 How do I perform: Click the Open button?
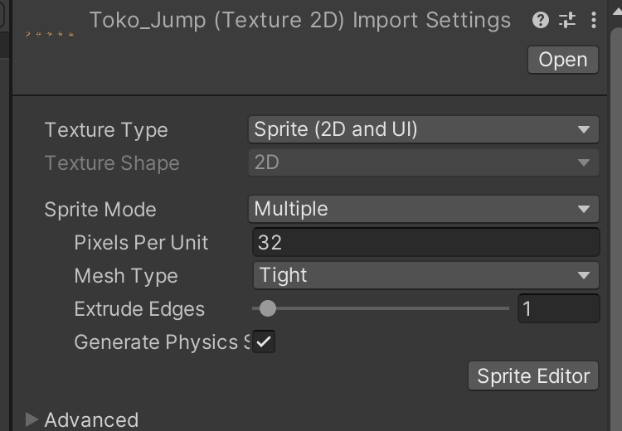tap(562, 60)
